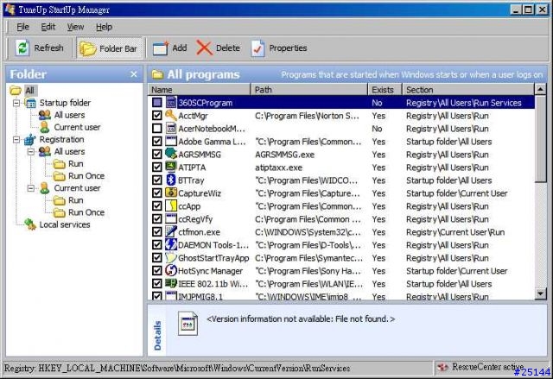Click the ATIPTA program icon
This screenshot has width=553, height=379.
(171, 167)
